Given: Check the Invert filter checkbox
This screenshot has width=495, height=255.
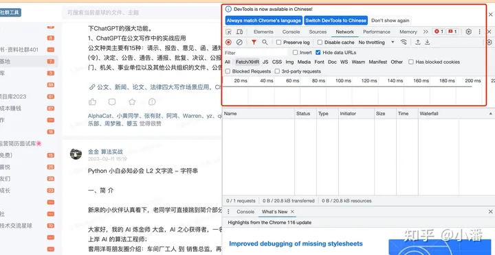Looking at the screenshot, I should [295, 53].
